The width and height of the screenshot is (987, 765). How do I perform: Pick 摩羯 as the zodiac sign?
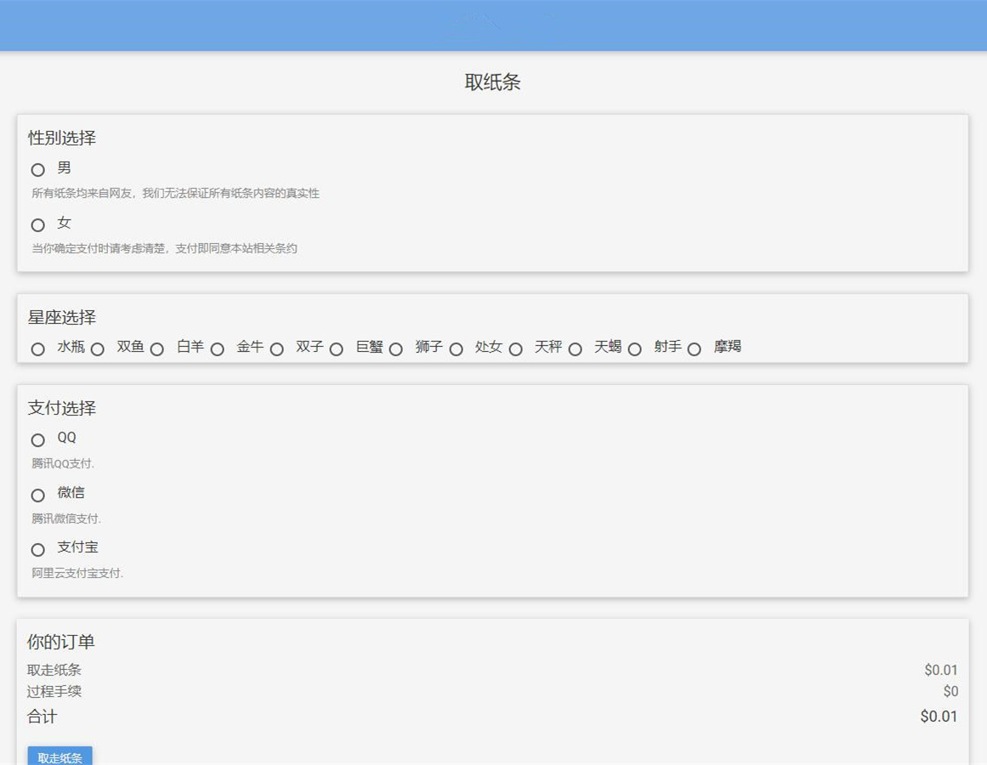(x=695, y=349)
